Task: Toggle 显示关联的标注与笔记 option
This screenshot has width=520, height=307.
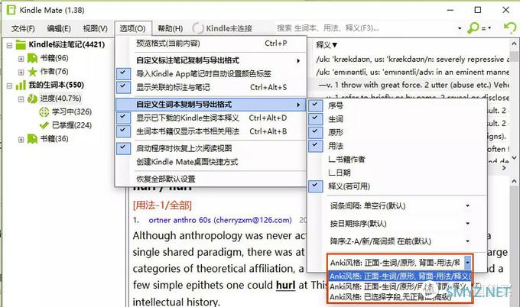Action: point(123,87)
